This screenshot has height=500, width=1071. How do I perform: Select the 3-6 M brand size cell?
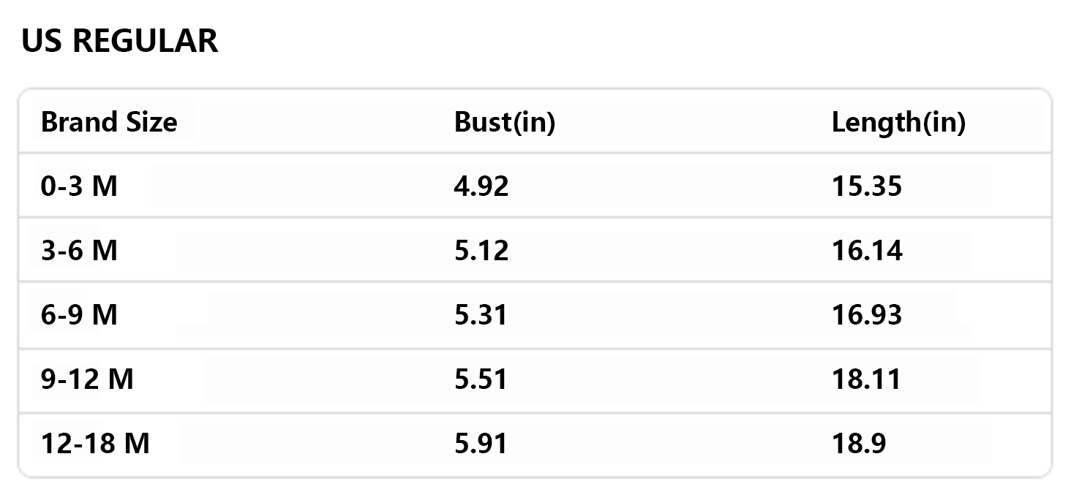tap(79, 251)
